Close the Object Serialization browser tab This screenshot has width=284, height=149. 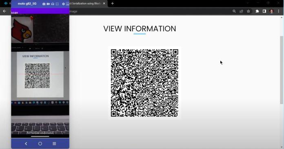104,3
